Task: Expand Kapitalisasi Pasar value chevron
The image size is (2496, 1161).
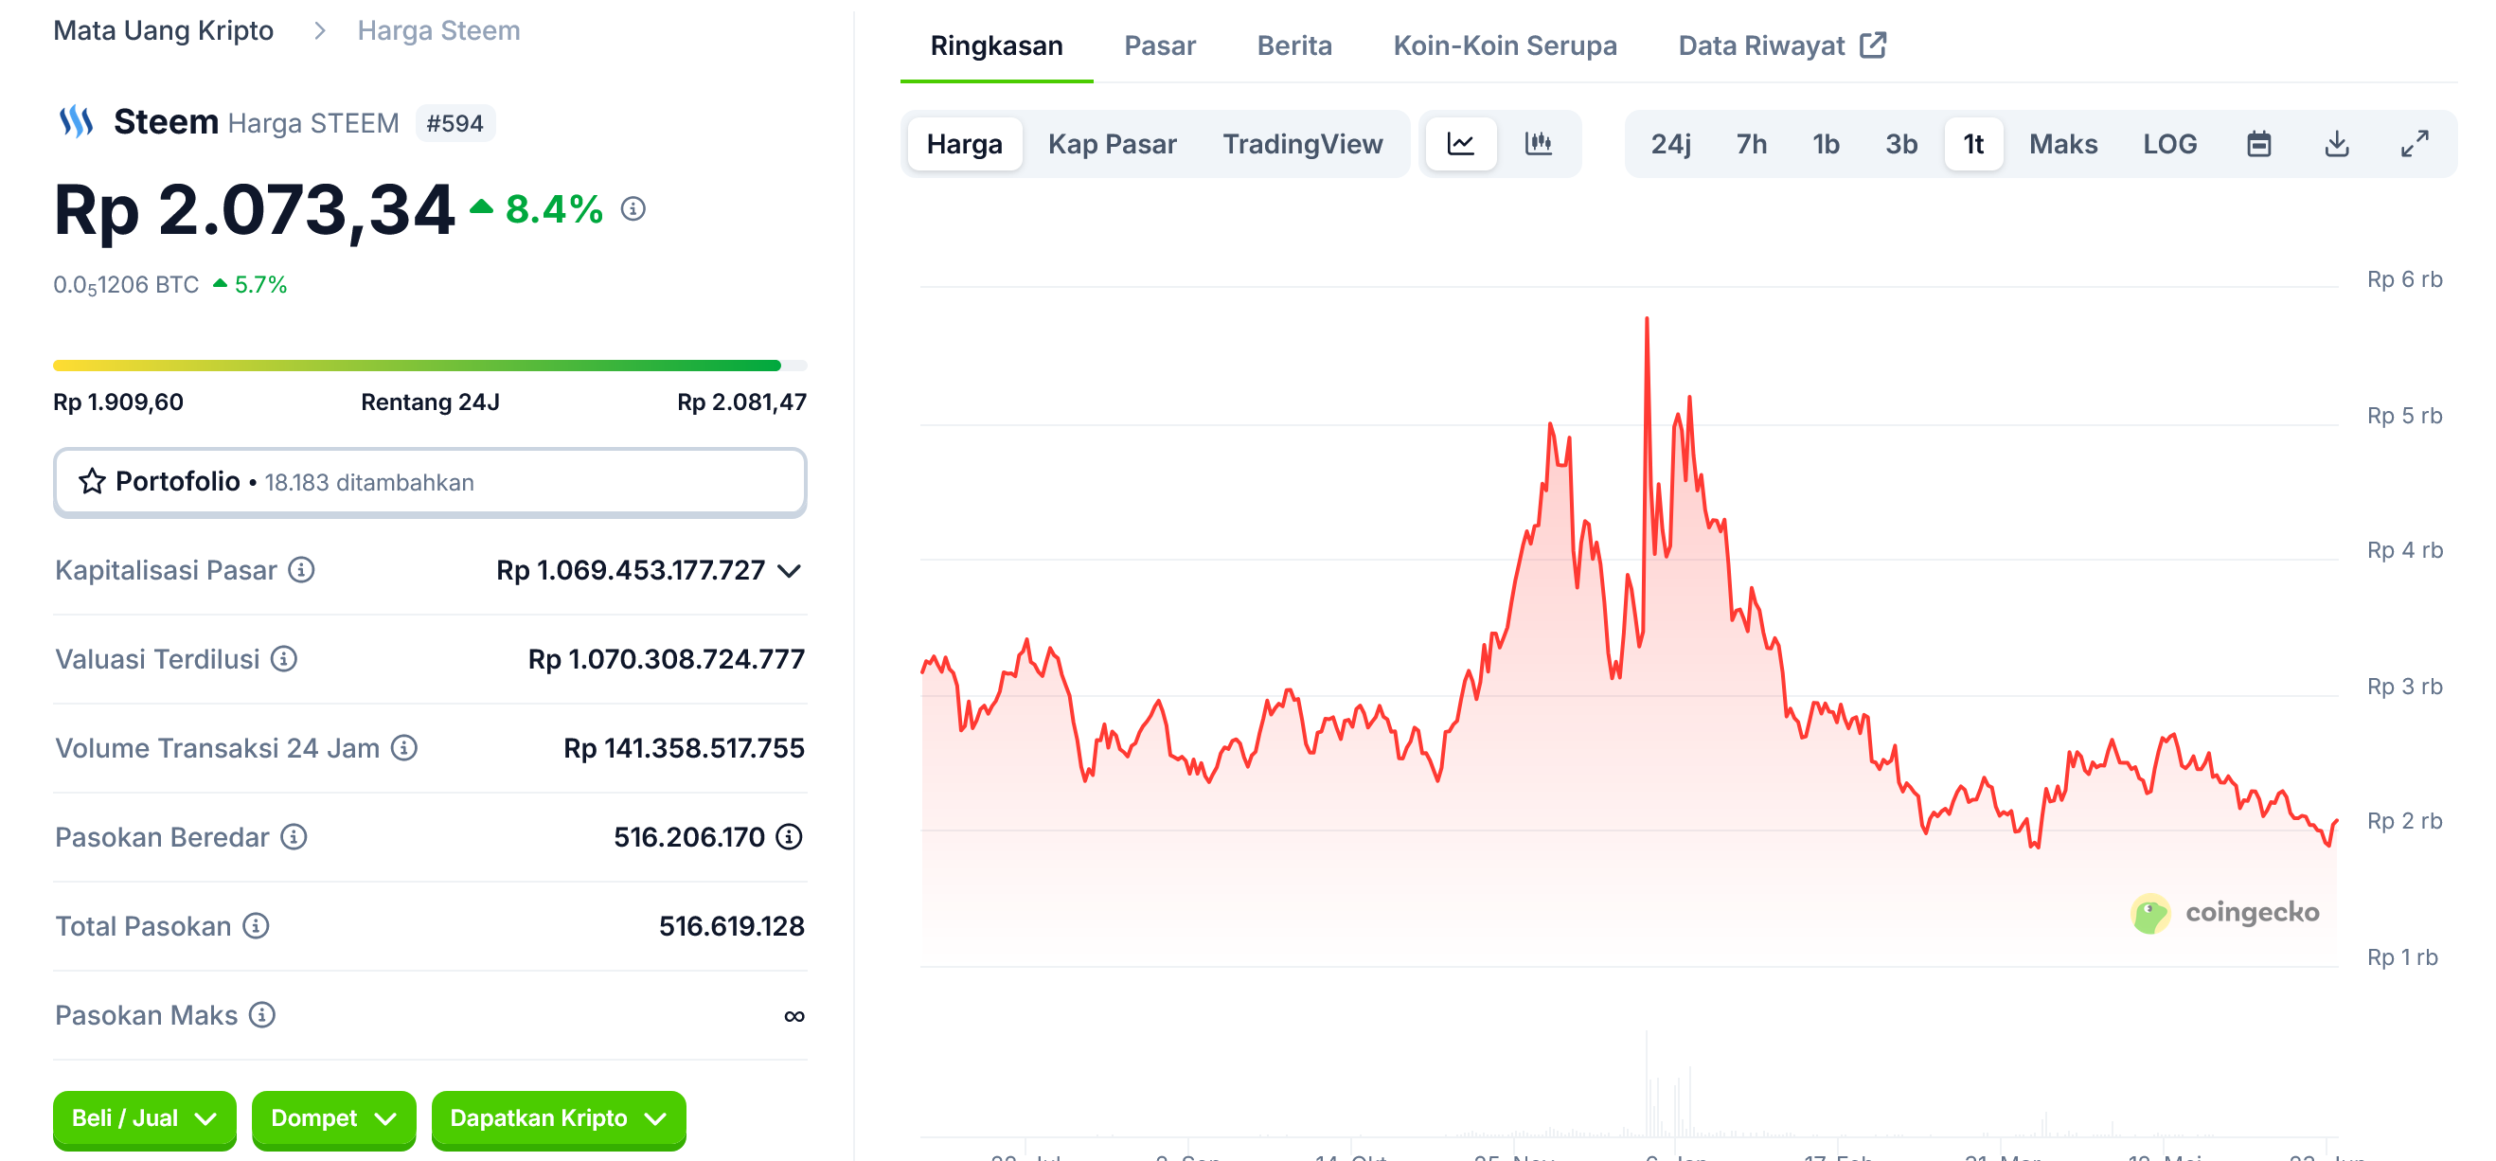Action: [790, 571]
